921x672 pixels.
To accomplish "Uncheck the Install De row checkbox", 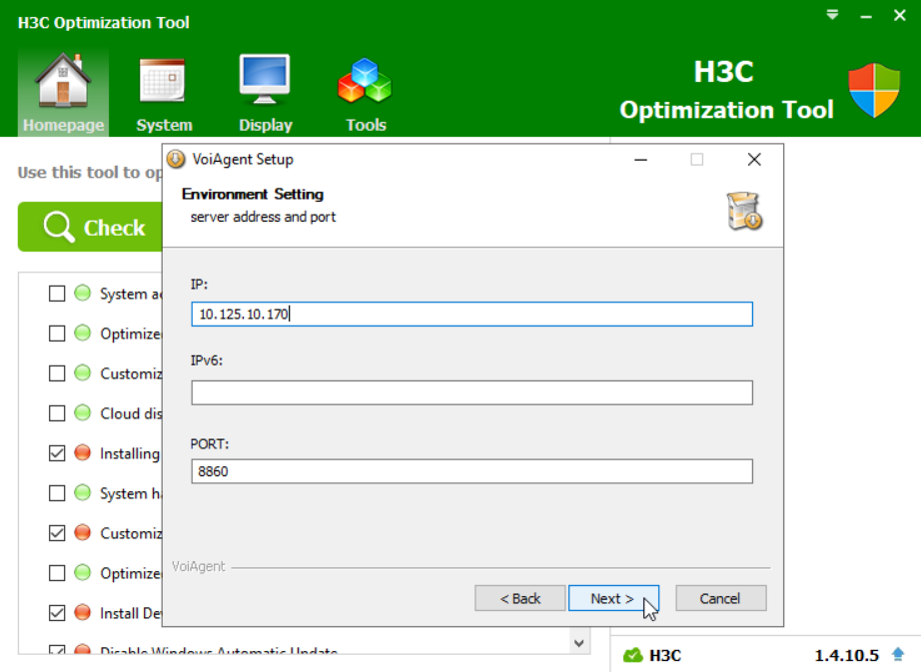I will pos(57,613).
